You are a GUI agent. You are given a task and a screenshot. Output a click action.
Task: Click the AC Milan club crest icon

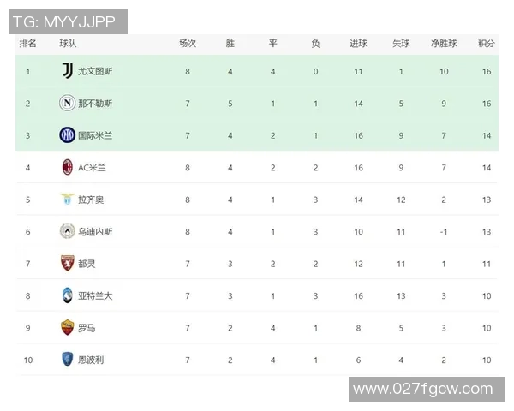pyautogui.click(x=67, y=167)
